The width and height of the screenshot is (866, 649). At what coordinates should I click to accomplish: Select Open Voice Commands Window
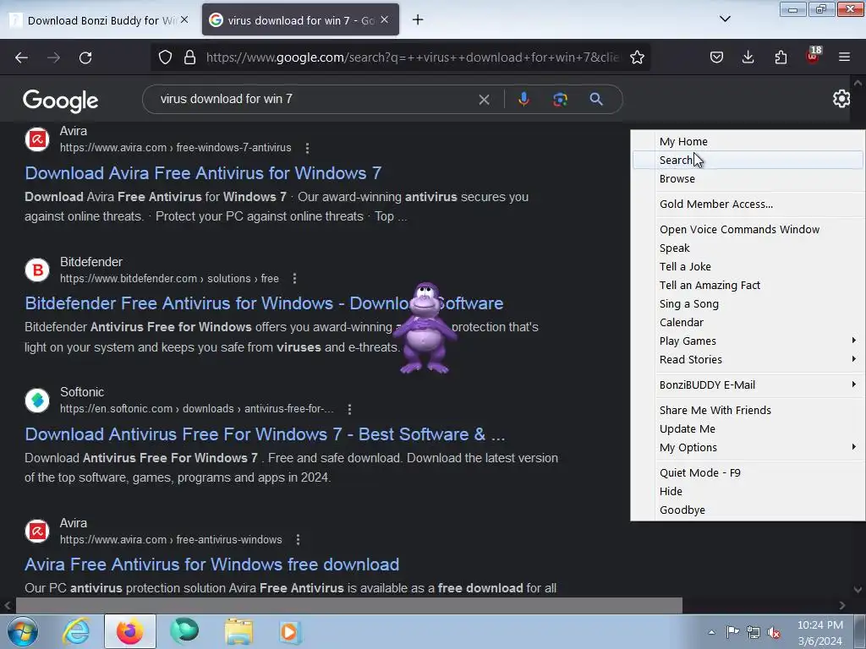748,230
